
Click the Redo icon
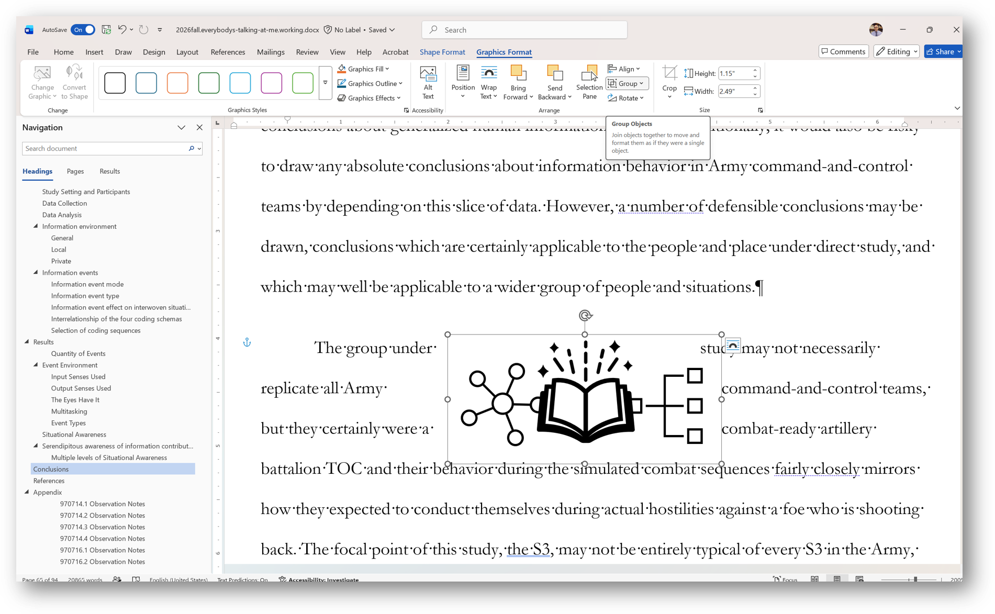pos(143,30)
